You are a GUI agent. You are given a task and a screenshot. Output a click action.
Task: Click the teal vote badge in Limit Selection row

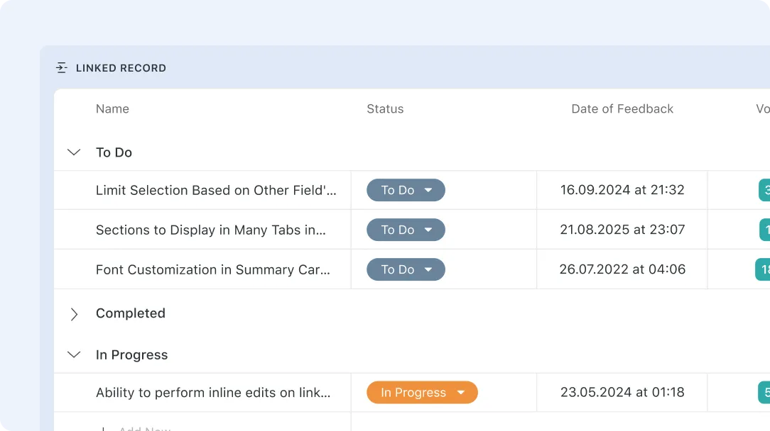click(x=764, y=190)
